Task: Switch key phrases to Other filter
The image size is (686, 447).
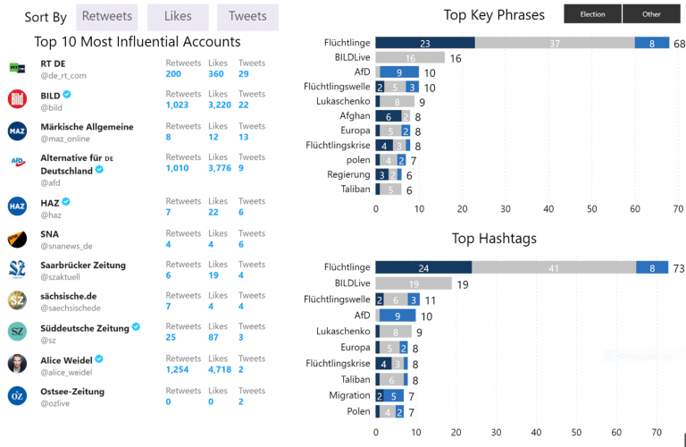Action: pyautogui.click(x=651, y=14)
